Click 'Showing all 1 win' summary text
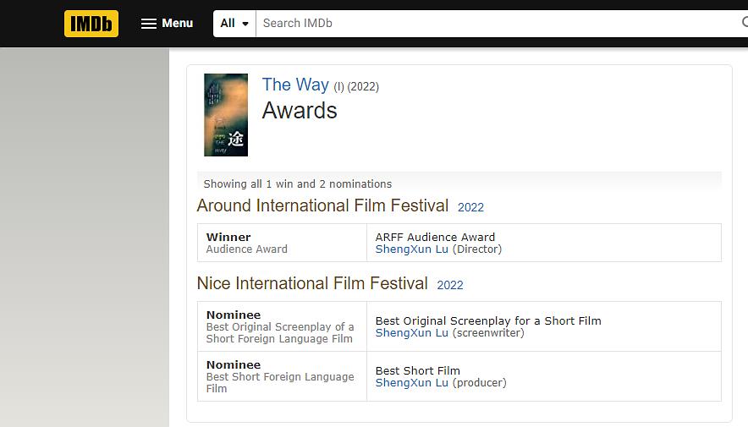 (x=298, y=183)
